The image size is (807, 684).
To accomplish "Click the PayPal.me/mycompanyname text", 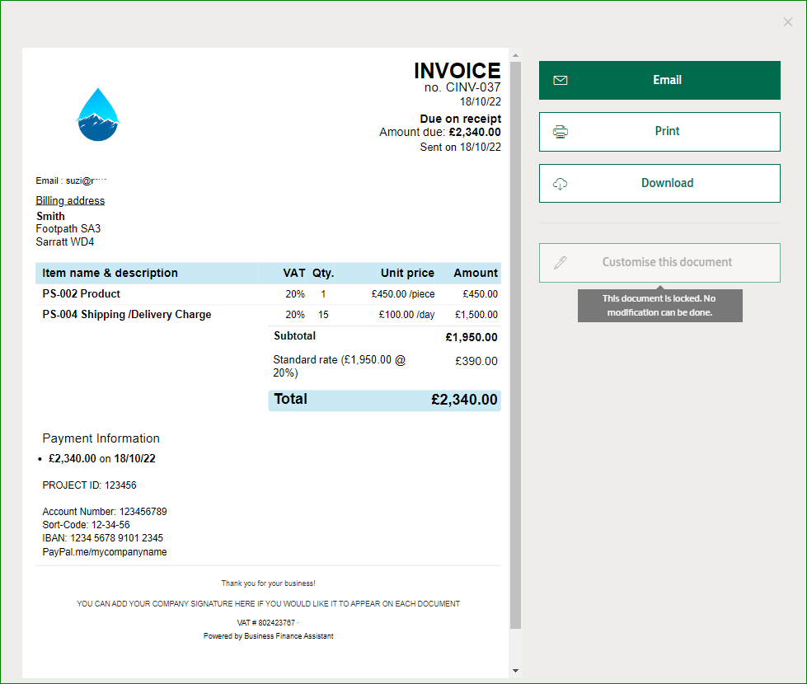I will click(105, 552).
